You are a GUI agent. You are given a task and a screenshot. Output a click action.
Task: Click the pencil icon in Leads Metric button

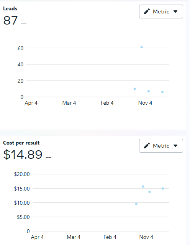(147, 12)
